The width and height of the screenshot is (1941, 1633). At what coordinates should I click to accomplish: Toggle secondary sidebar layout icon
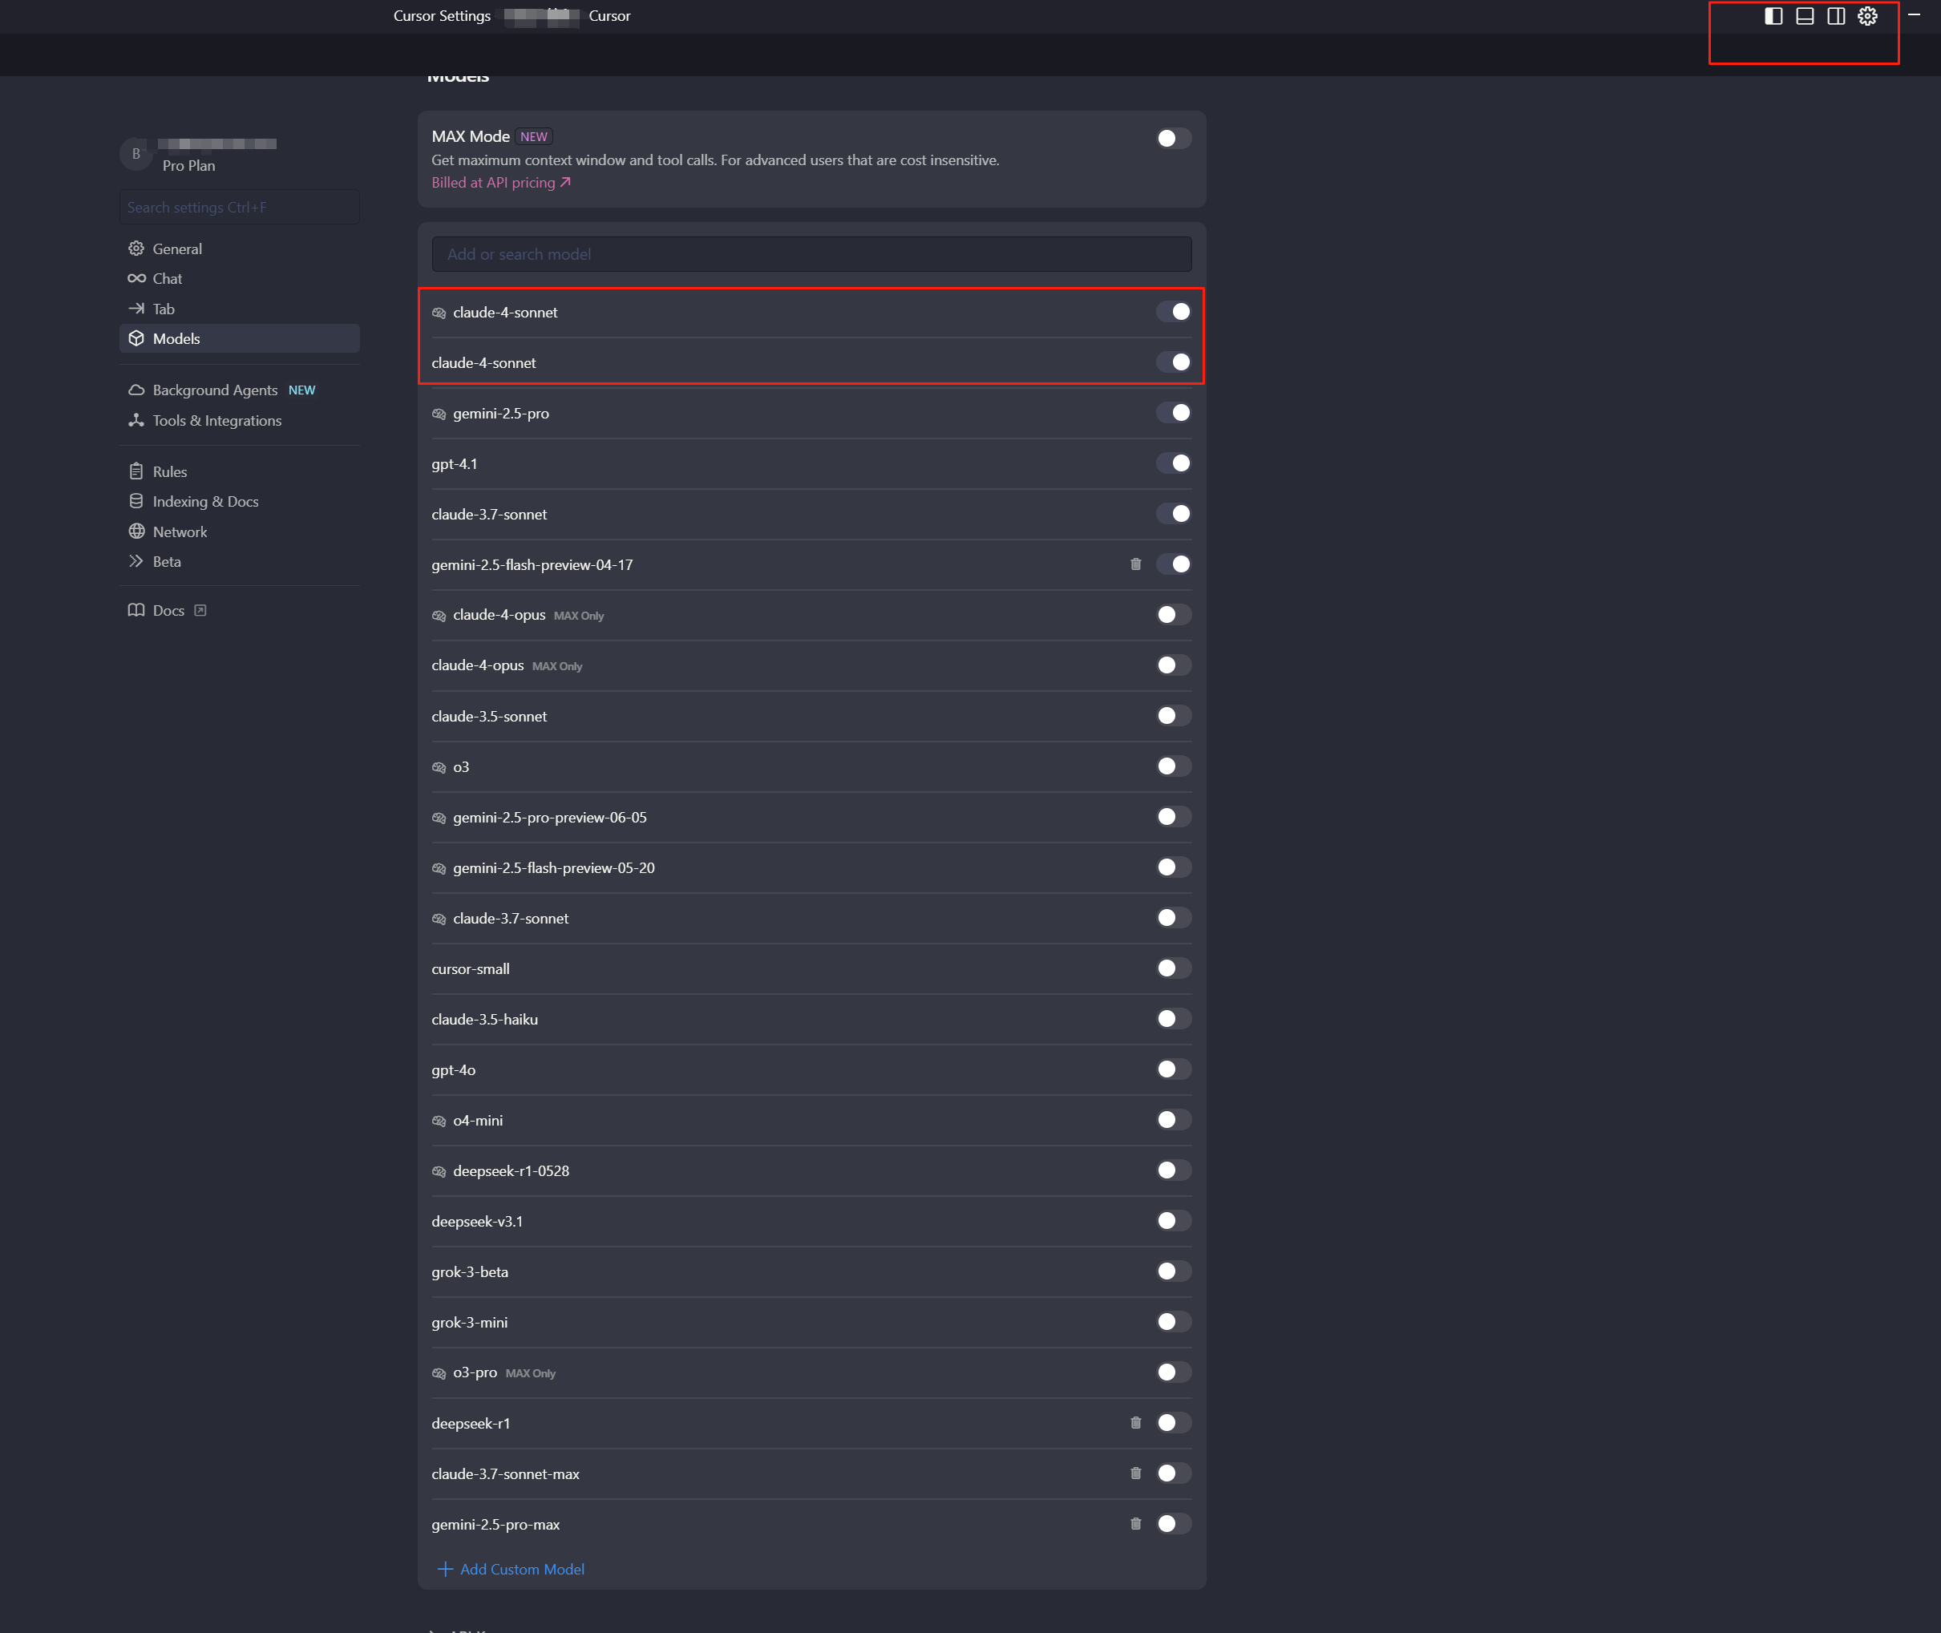[1835, 16]
